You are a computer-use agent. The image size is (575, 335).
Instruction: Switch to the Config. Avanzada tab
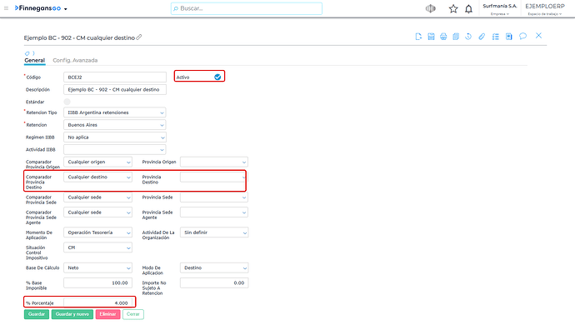[x=75, y=60]
